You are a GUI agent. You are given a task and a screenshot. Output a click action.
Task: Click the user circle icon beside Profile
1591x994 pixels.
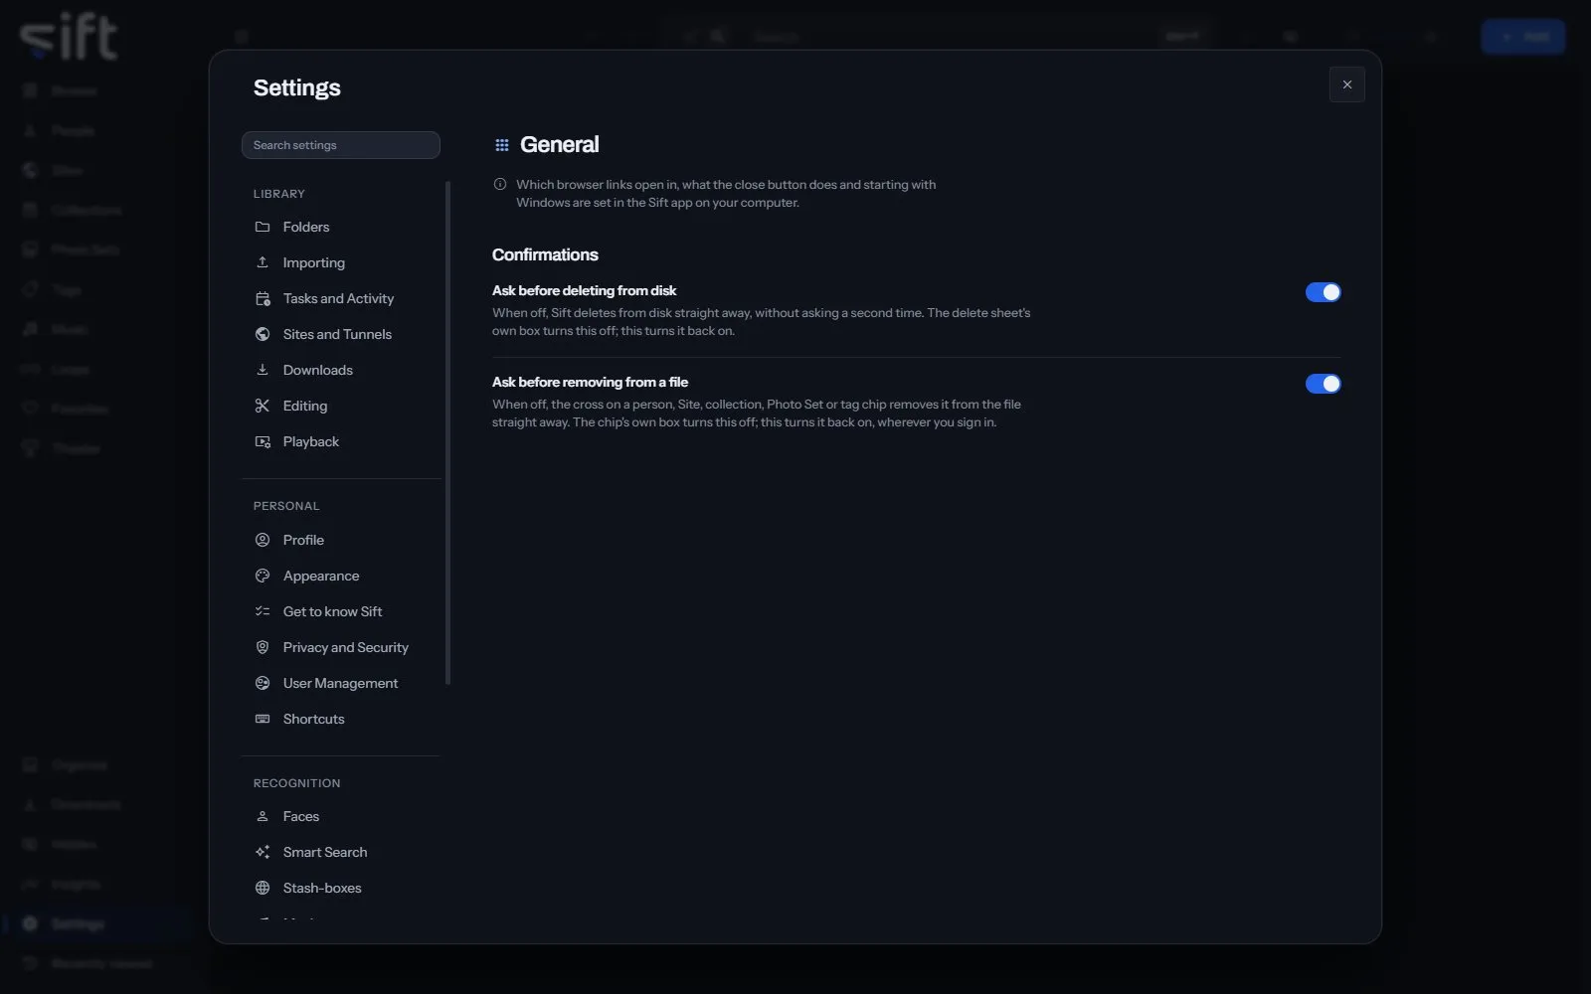click(263, 540)
